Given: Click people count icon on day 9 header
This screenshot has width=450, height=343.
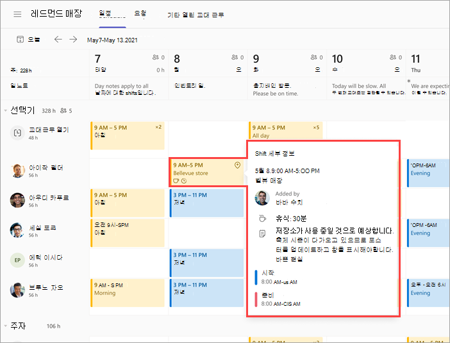Looking at the screenshot, I should pos(313,57).
